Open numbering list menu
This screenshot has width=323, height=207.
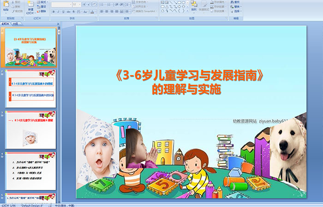110,4
